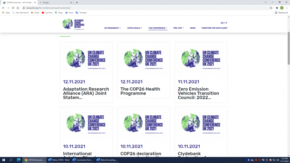Expand The Conference menu
Screen dimensions: 290x163
coord(158,28)
